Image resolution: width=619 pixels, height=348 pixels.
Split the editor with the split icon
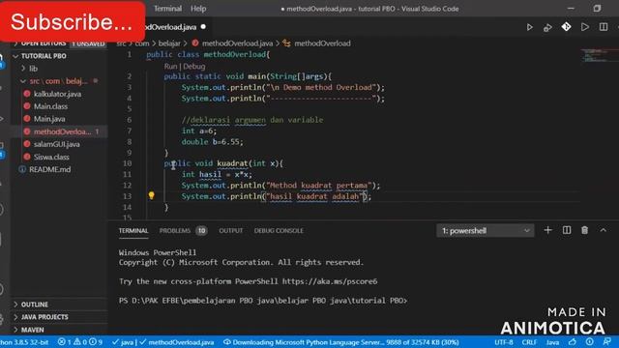tap(604, 27)
